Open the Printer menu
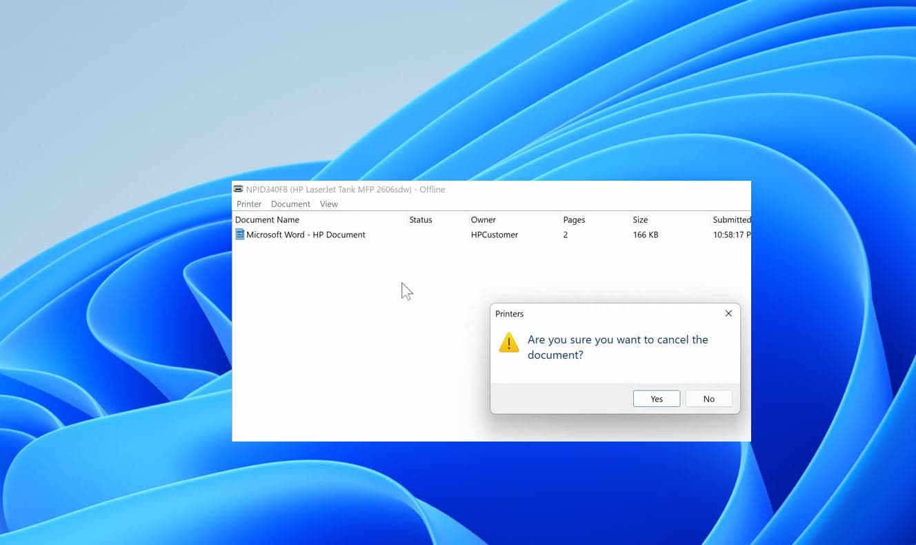 (249, 204)
